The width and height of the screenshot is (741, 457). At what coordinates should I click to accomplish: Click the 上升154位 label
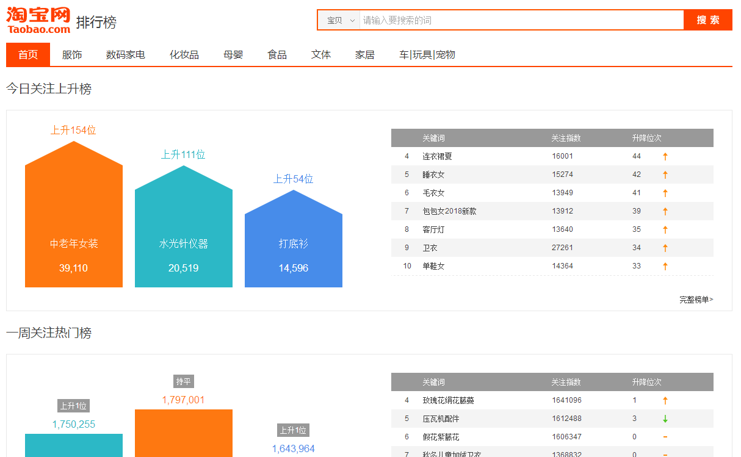pos(73,130)
